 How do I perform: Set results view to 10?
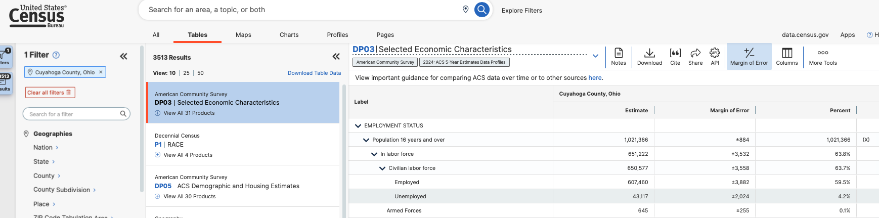[172, 73]
